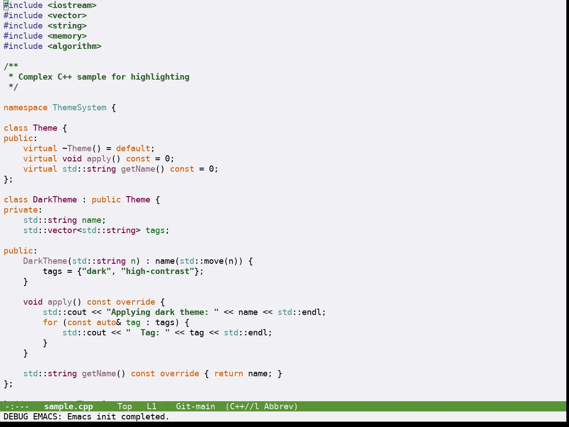Click the 'for' loop keyword
This screenshot has width=569, height=427.
coord(50,322)
